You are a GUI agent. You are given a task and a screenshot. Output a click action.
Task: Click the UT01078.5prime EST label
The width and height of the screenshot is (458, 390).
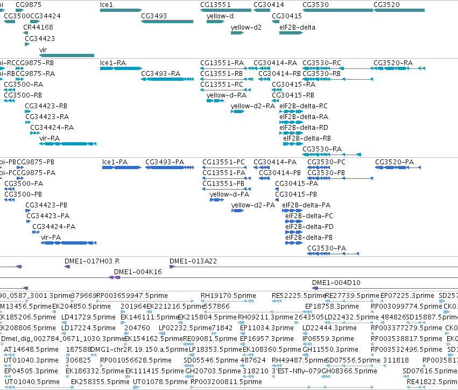[160, 382]
